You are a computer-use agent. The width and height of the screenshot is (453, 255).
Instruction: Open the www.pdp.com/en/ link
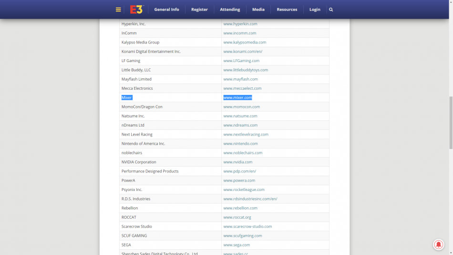pyautogui.click(x=239, y=171)
